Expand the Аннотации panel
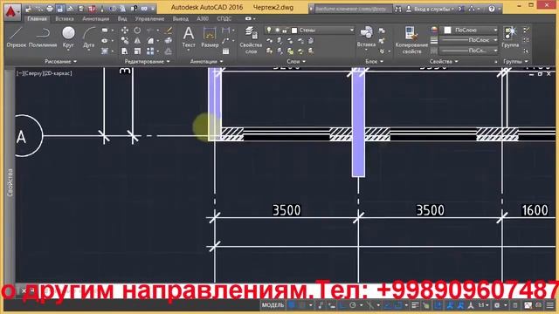559x314 pixels. (206, 62)
